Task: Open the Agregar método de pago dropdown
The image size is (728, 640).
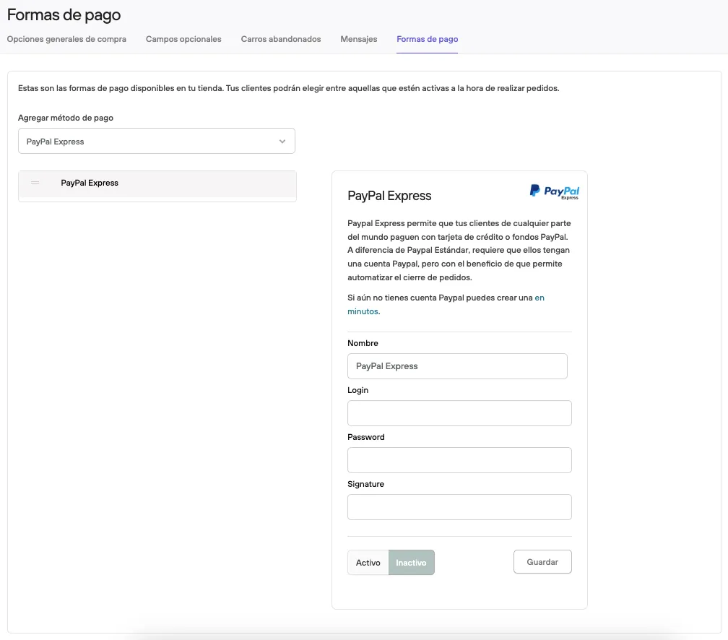Action: tap(157, 141)
